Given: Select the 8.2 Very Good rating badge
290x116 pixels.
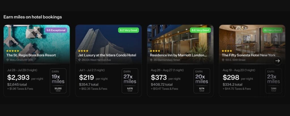Looking at the screenshot, I should click(x=129, y=30).
